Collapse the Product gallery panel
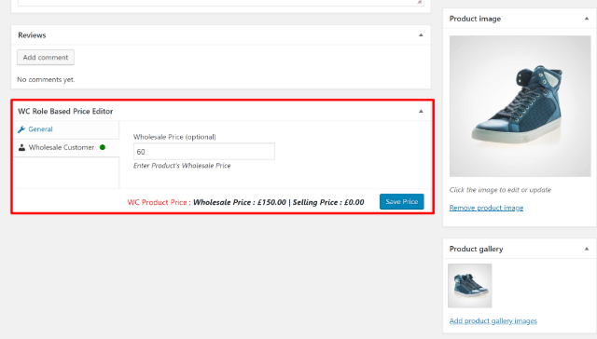597x339 pixels. pyautogui.click(x=587, y=249)
